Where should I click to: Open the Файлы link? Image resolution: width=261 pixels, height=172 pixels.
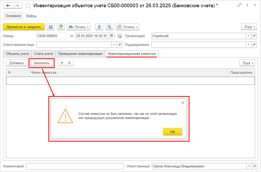[x=31, y=16]
